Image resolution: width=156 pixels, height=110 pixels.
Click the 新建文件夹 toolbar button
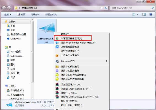click(51, 15)
